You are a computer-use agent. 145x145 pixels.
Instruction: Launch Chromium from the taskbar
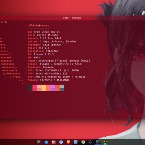pos(61,142)
